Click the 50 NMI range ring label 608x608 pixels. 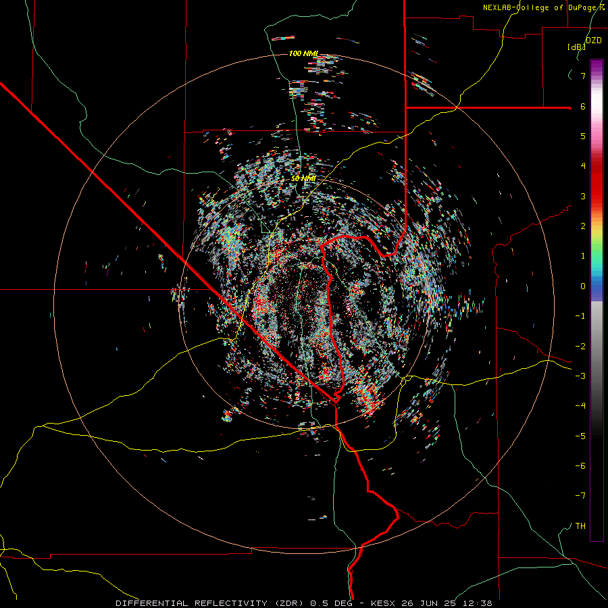coord(303,178)
